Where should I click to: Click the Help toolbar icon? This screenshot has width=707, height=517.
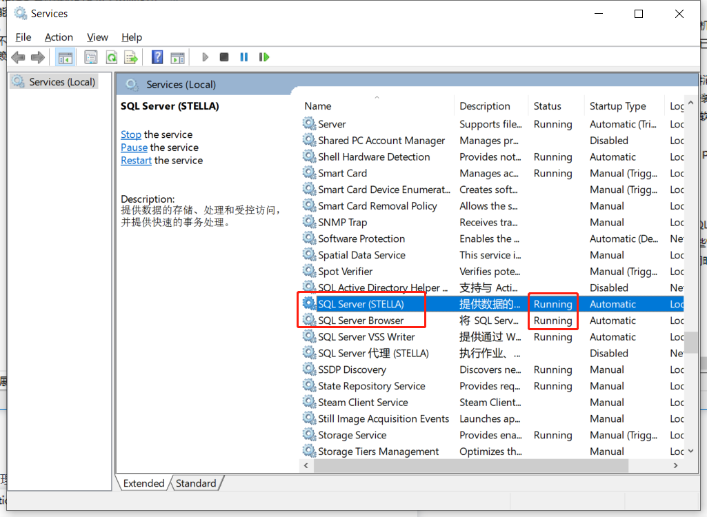tap(157, 57)
